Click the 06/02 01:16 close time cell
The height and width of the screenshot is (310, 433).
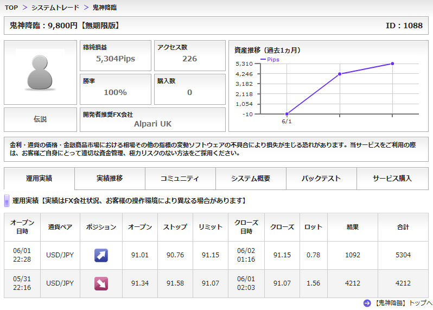[x=246, y=255]
